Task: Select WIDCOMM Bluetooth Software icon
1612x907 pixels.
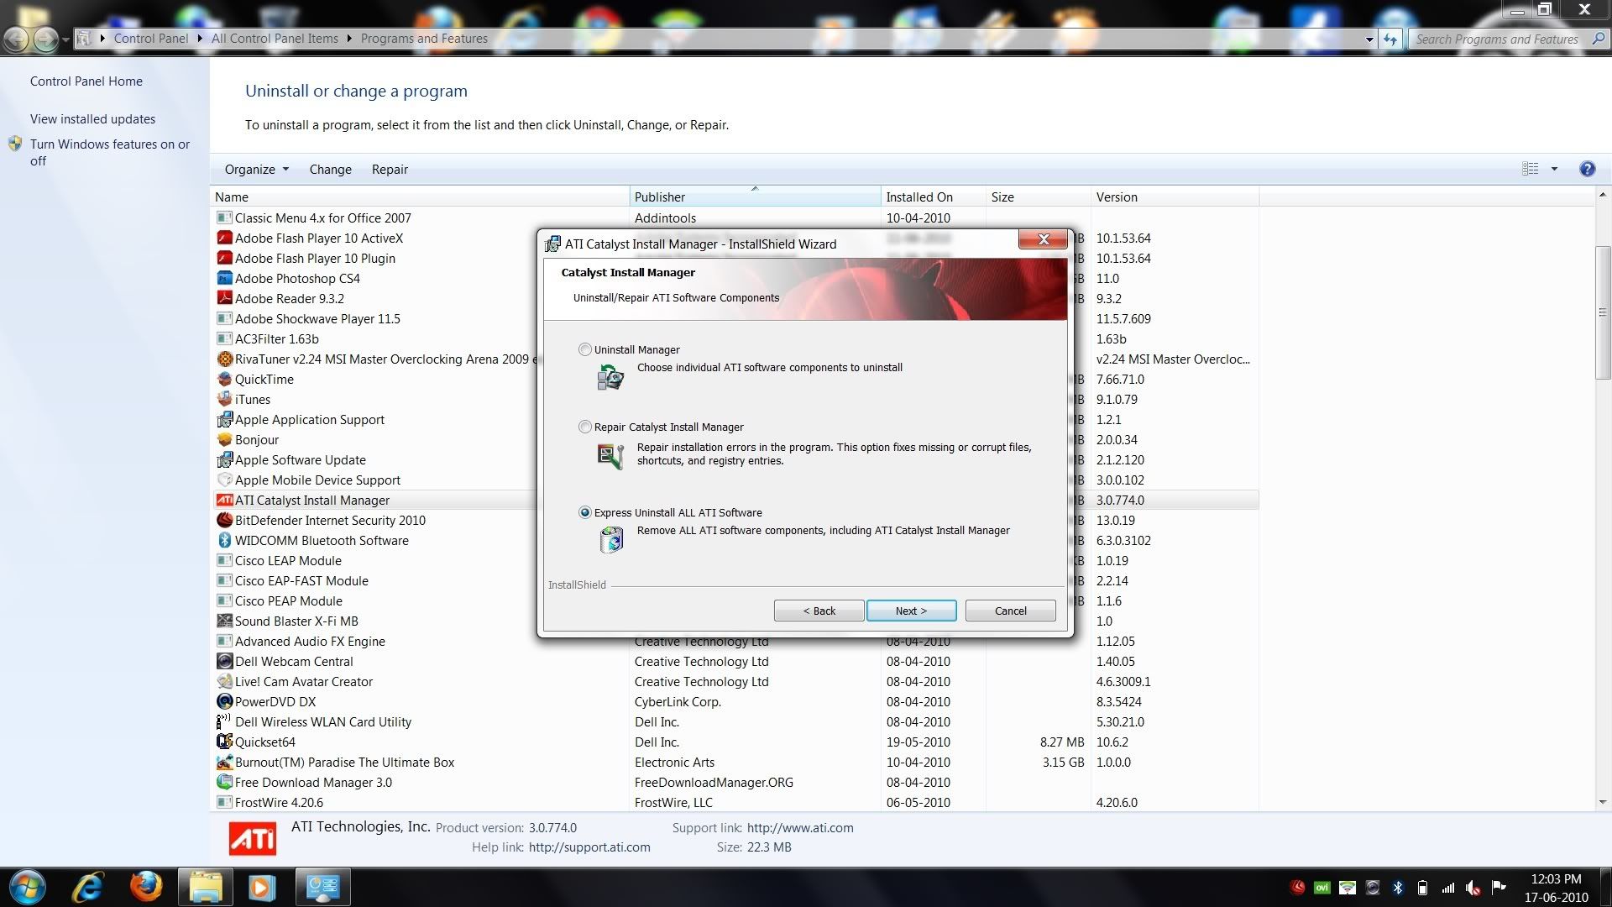Action: [224, 540]
